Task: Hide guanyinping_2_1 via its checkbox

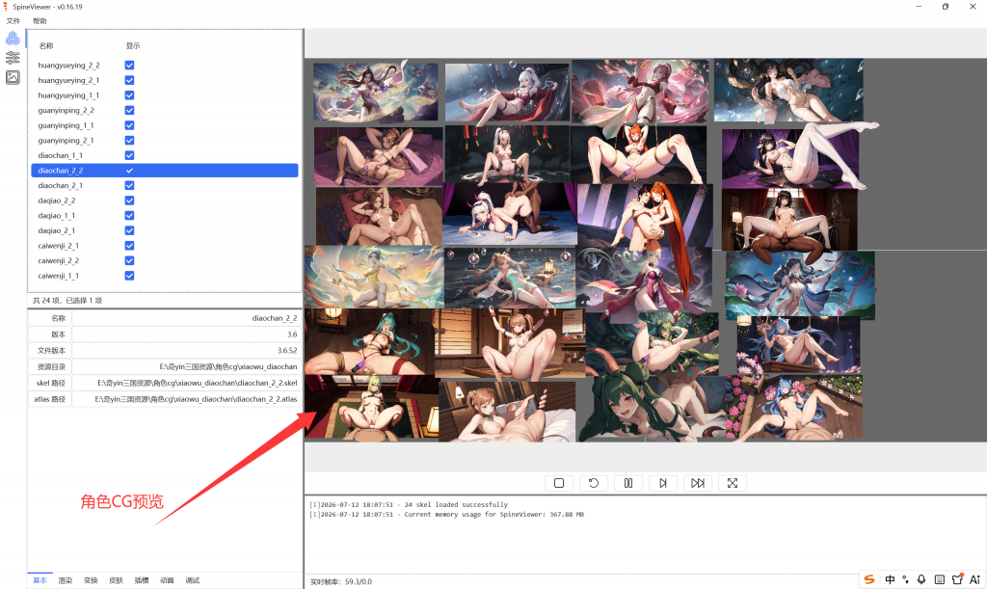Action: 129,141
